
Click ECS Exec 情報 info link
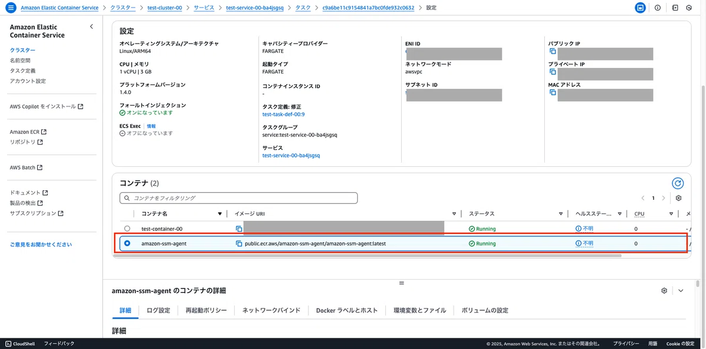pos(151,126)
